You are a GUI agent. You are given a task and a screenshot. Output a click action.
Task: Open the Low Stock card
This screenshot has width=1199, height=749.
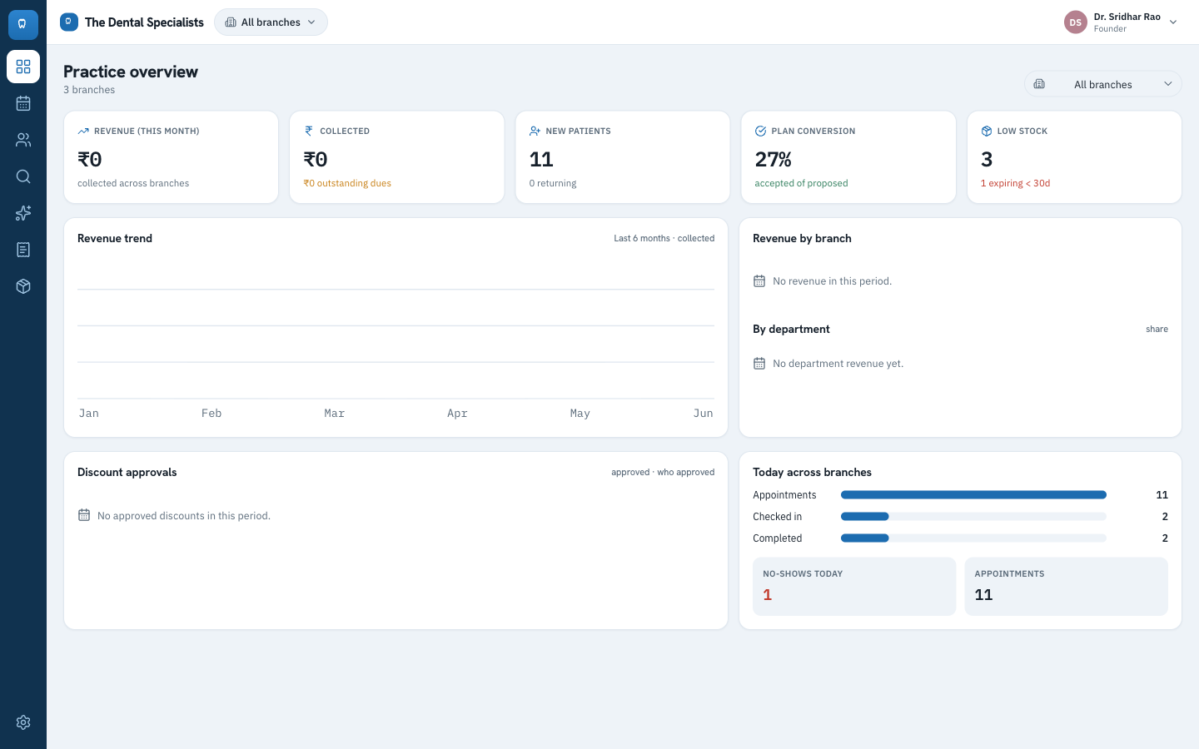1074,157
